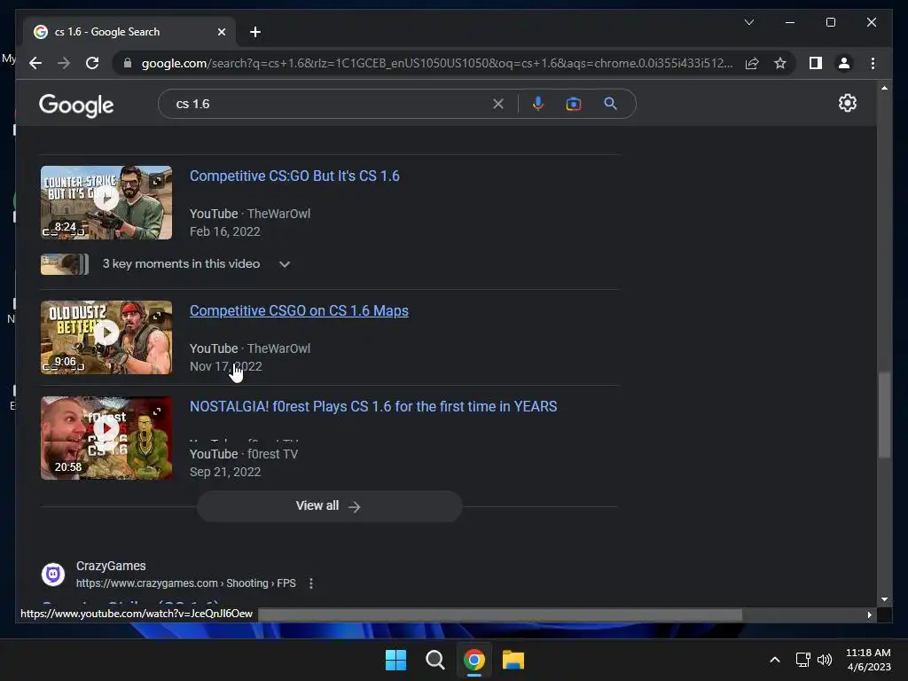Click the key moments preview thumbnail
The height and width of the screenshot is (681, 908).
[x=64, y=264]
